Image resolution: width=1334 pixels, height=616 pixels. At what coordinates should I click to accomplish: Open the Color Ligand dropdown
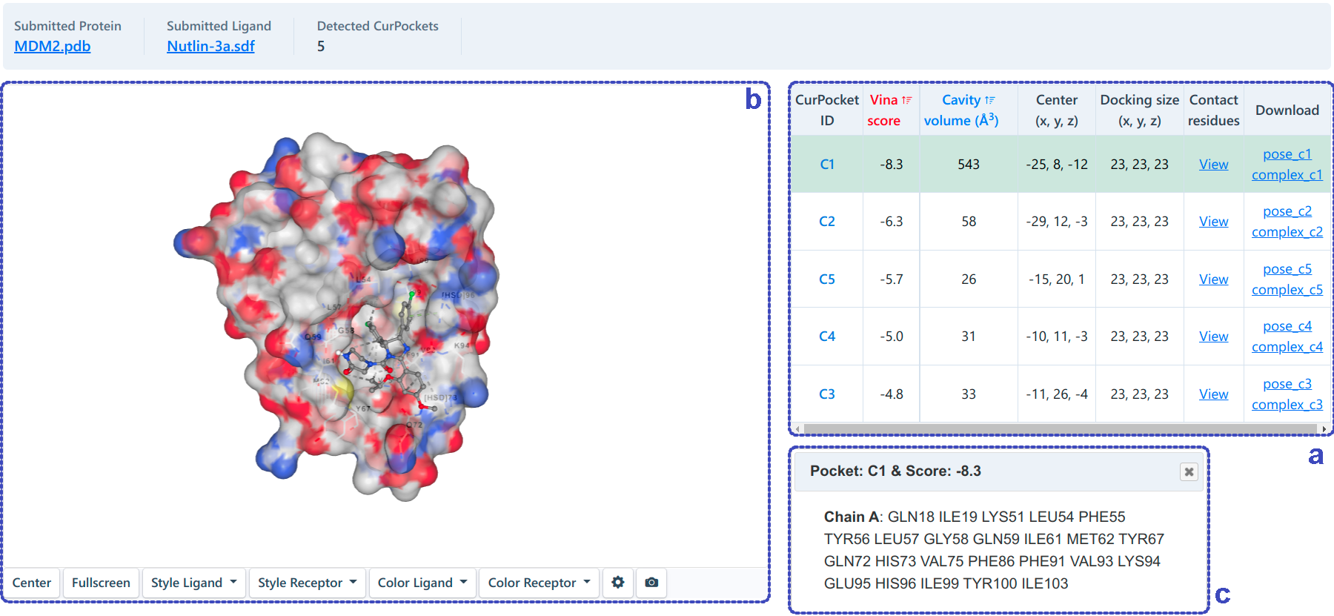[422, 583]
